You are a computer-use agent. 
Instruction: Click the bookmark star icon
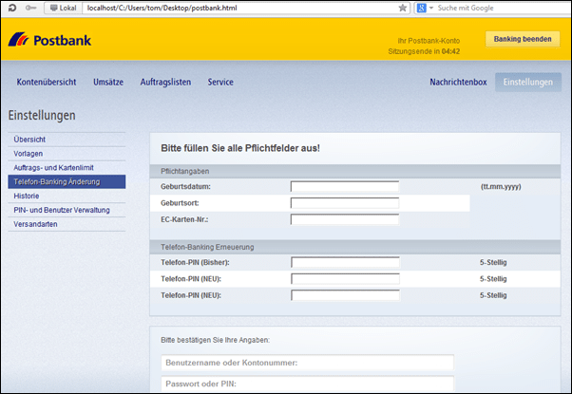(x=402, y=8)
